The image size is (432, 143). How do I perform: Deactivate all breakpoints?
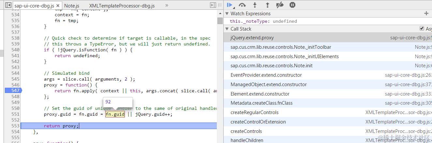click(280, 5)
